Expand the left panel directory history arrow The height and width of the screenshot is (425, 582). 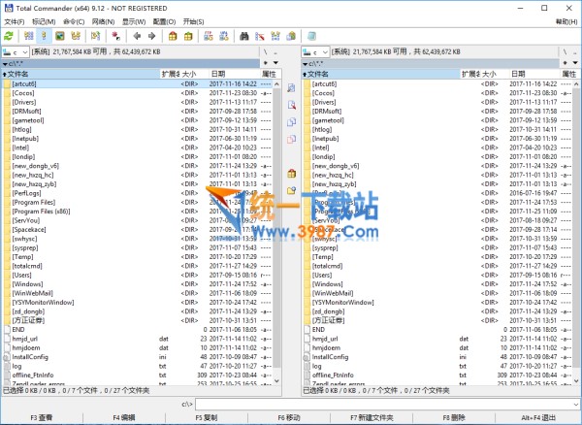click(276, 63)
